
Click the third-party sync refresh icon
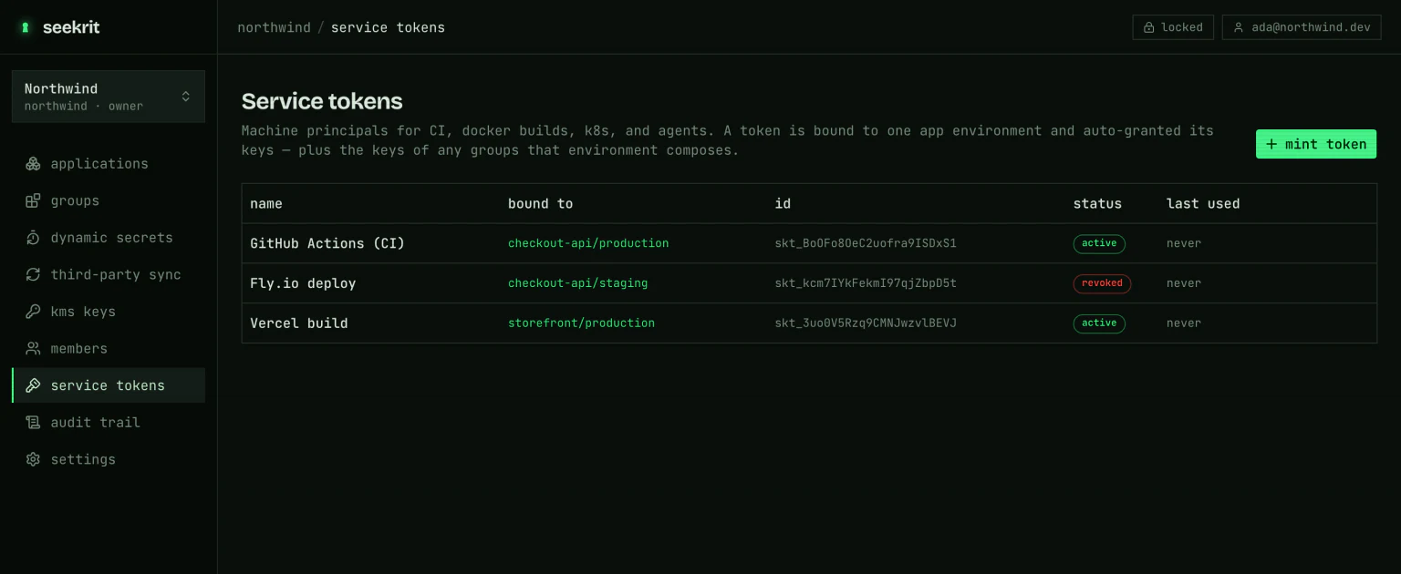[x=33, y=274]
